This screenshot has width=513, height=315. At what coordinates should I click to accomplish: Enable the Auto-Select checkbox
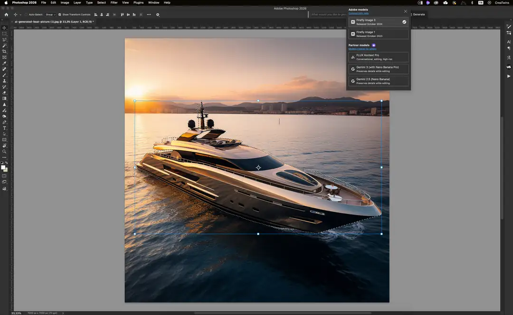[26, 15]
